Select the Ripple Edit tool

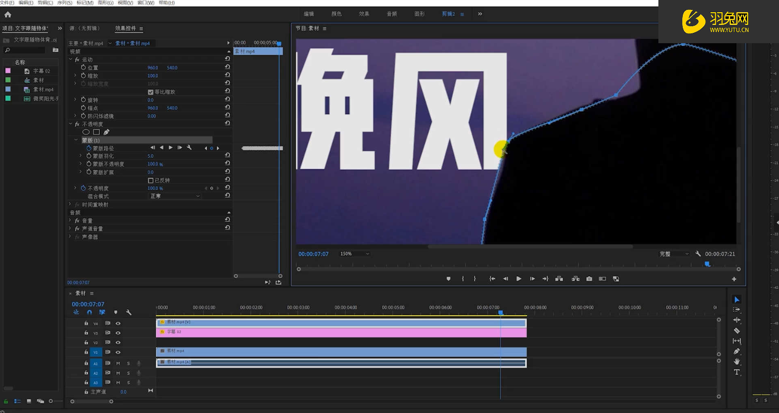737,320
